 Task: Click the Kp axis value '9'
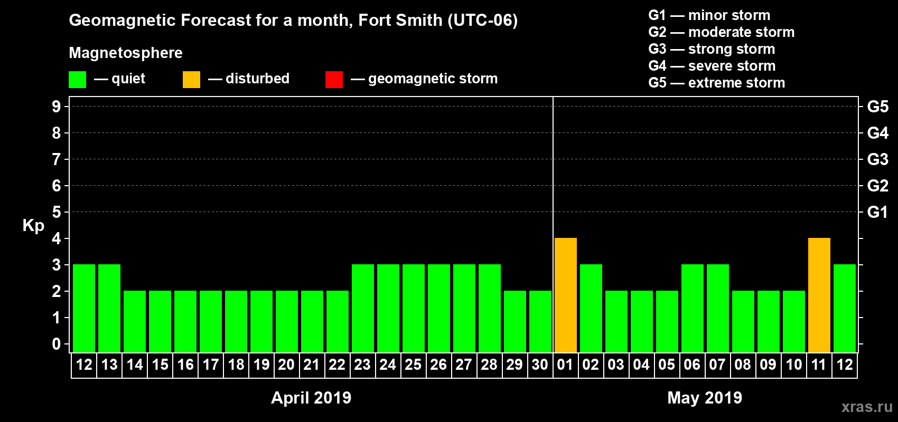click(57, 107)
